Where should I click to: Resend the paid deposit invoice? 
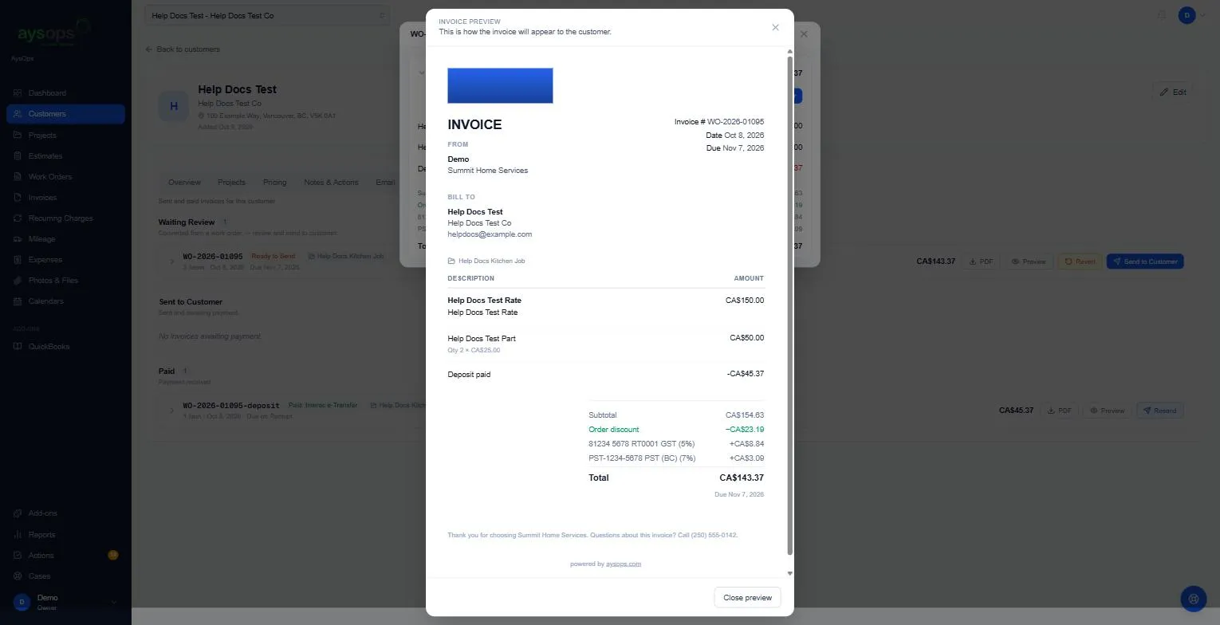click(x=1159, y=411)
